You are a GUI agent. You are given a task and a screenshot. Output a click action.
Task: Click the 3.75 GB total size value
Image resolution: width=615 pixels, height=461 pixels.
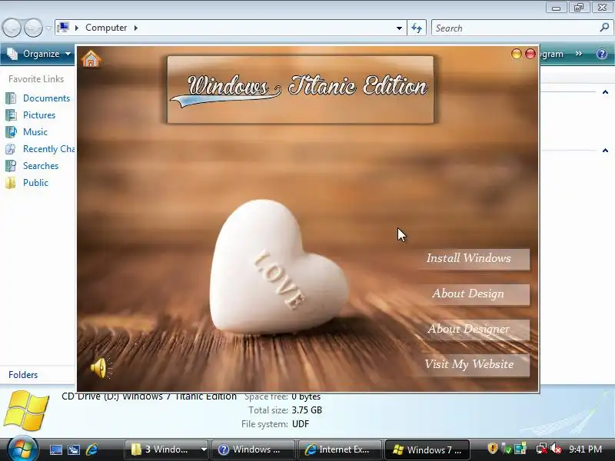click(307, 410)
